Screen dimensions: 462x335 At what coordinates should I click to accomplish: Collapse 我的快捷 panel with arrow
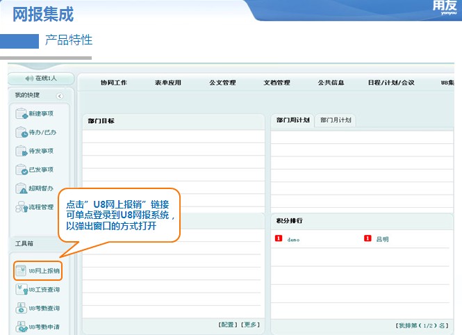pos(60,96)
